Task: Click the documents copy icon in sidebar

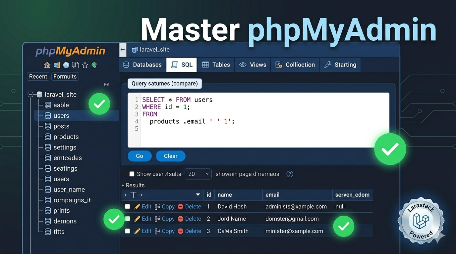Action: (75, 65)
